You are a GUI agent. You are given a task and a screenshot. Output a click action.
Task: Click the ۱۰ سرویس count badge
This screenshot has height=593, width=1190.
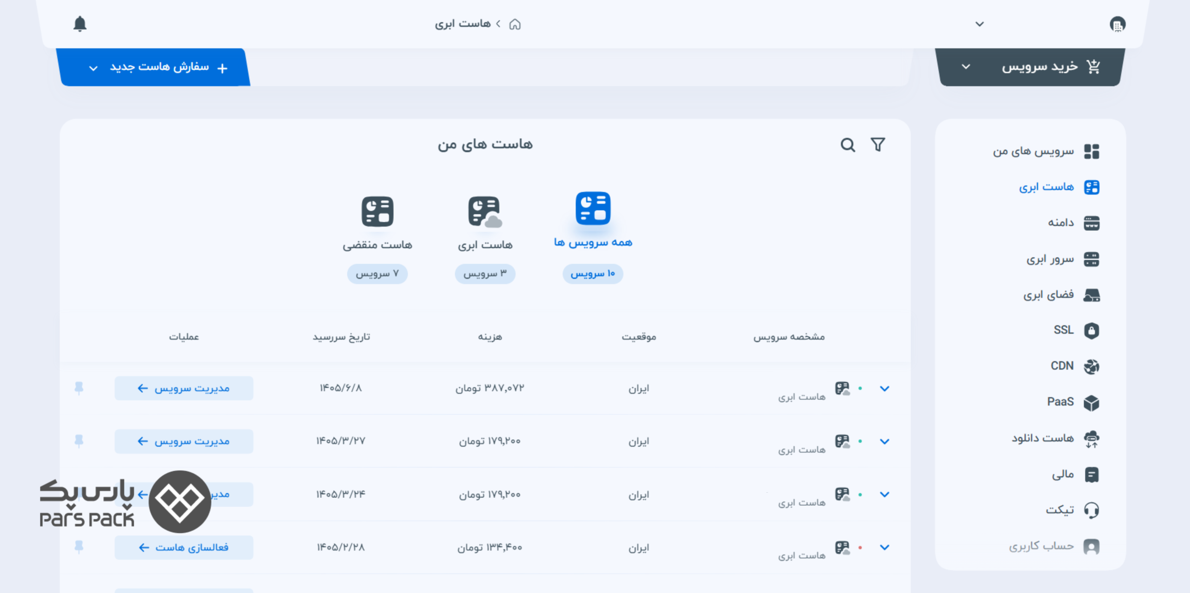tap(593, 274)
